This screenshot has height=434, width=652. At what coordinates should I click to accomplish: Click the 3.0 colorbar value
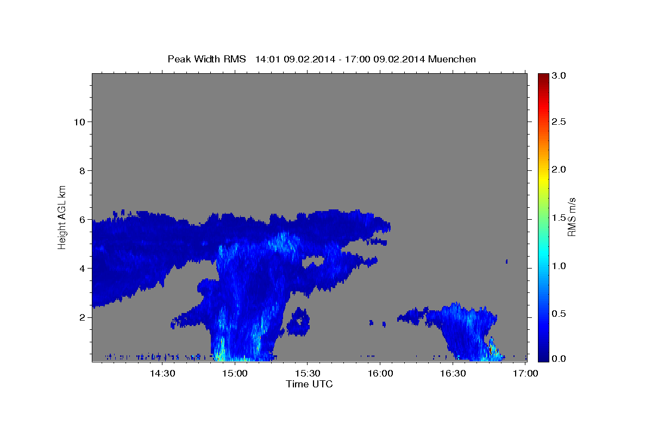559,75
